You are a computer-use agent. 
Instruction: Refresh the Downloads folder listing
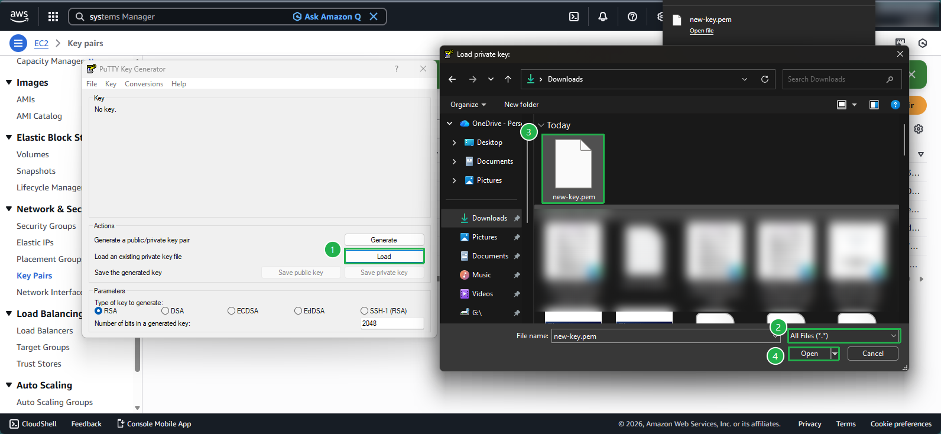(765, 79)
